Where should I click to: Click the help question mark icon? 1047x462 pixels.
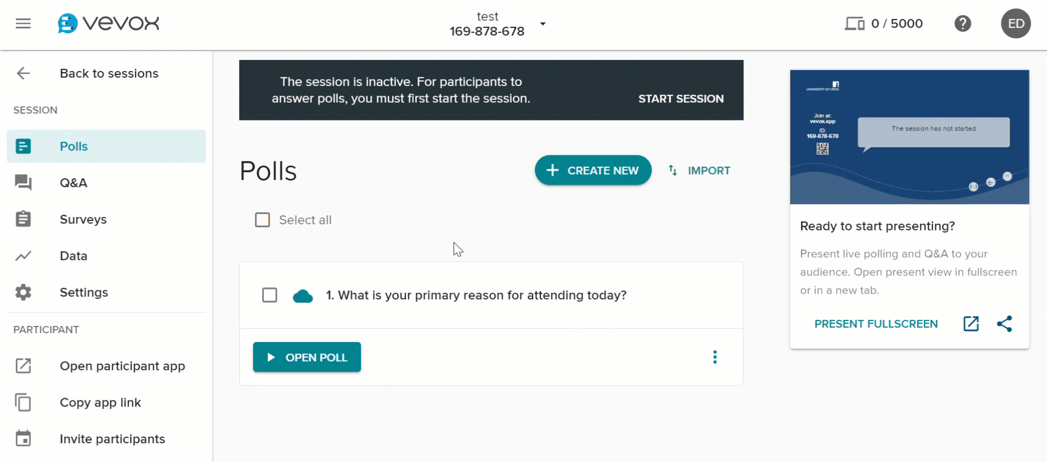(962, 23)
